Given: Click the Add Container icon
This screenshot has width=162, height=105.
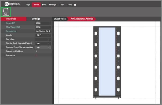Looking at the screenshot, I should [x=6, y=12].
